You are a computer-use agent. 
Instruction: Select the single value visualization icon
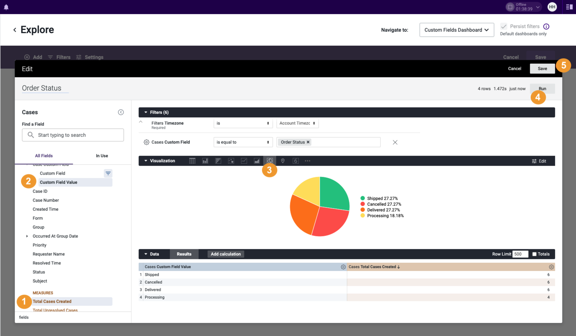296,161
